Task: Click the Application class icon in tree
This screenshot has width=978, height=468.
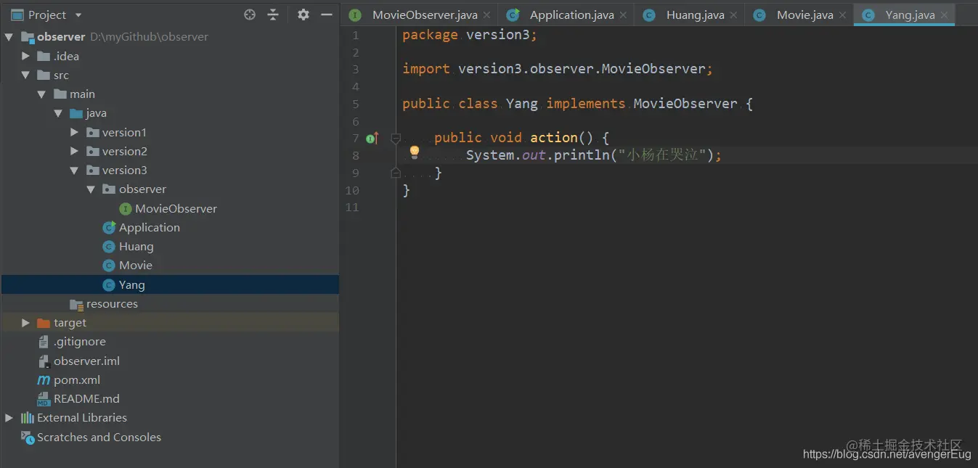Action: coord(110,227)
